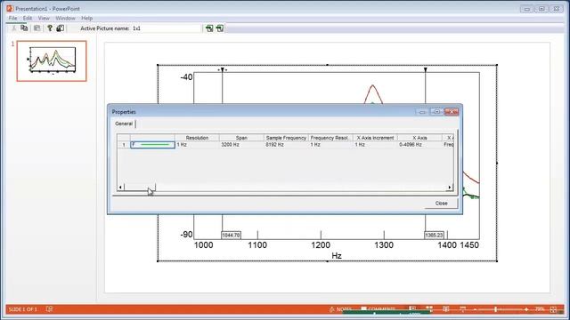Click the Fit slide to window icon

(x=553, y=309)
